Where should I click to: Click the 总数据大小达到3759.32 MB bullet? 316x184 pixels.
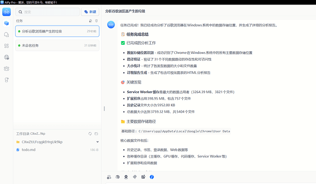click(161, 112)
